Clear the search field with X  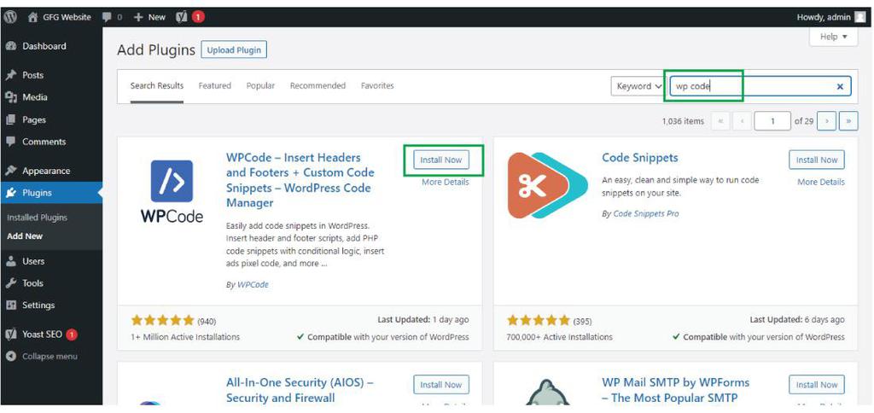840,86
